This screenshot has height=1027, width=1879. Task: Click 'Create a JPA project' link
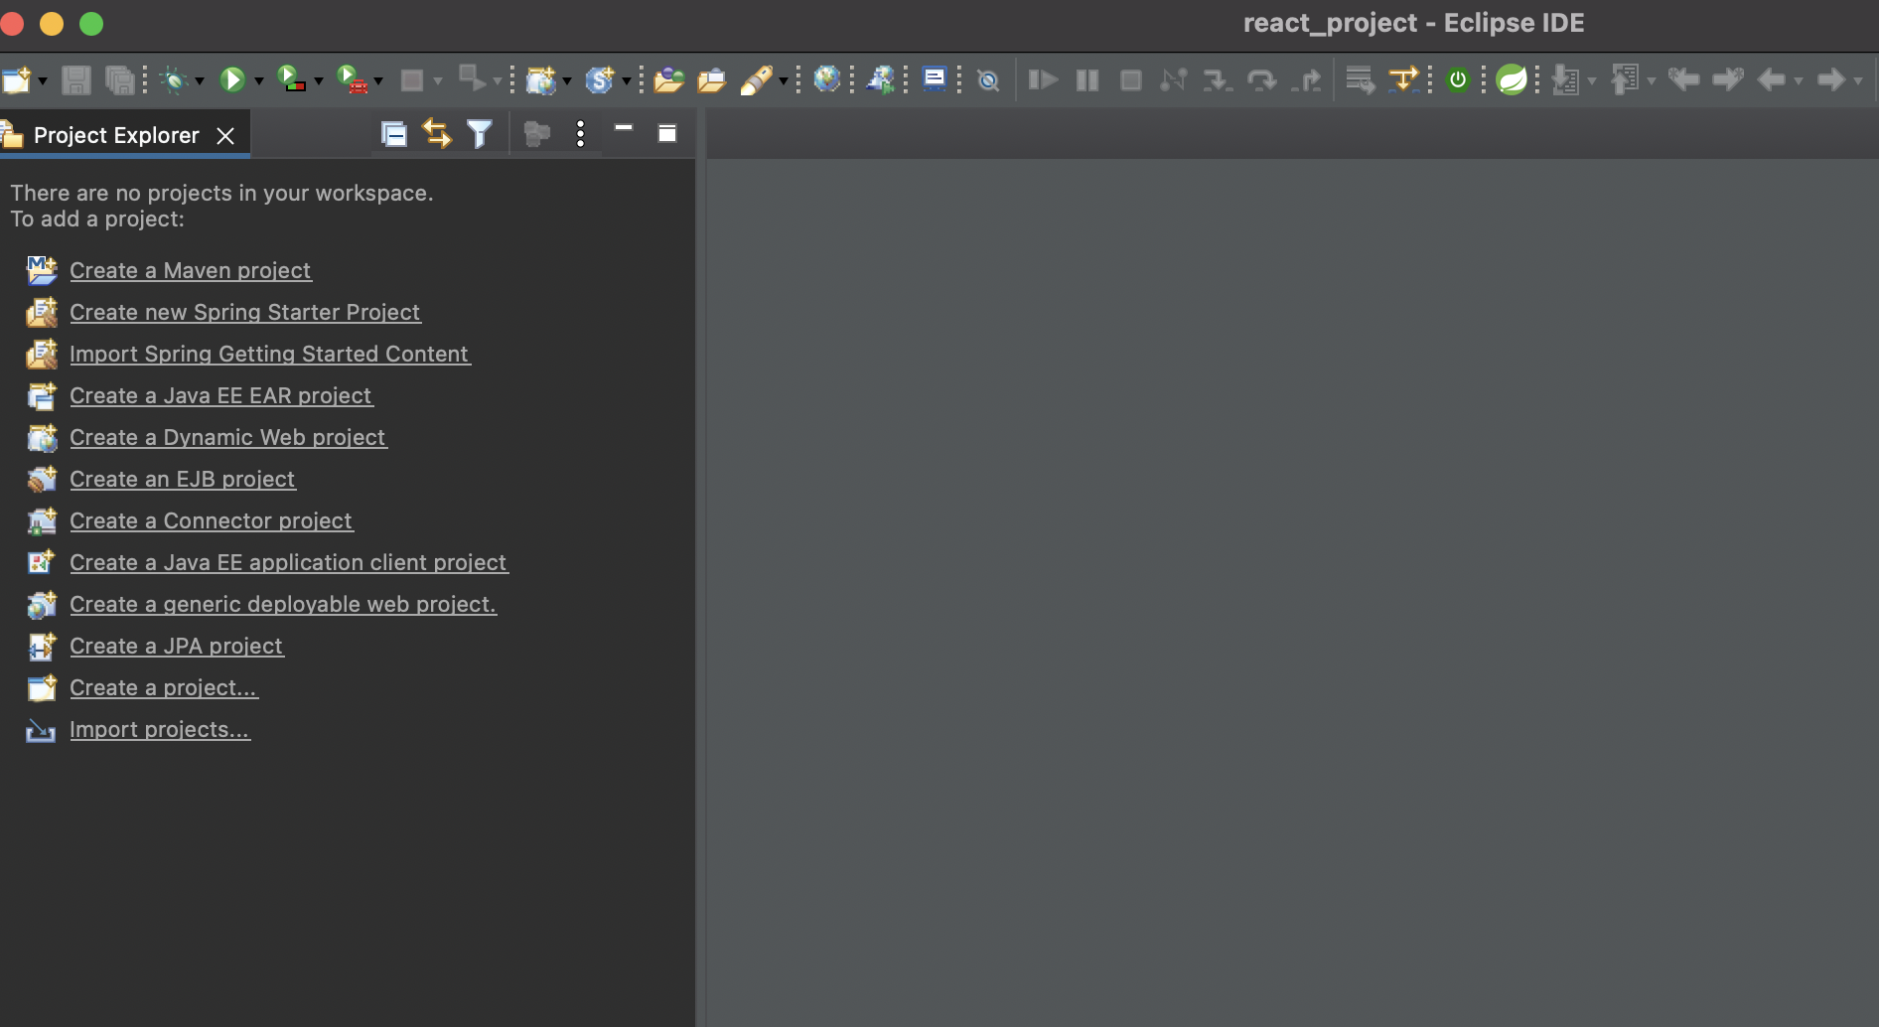click(176, 646)
